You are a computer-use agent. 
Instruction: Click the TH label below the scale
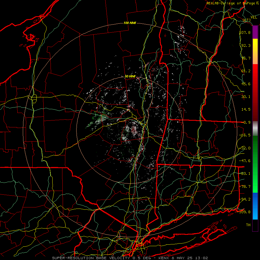(248, 225)
